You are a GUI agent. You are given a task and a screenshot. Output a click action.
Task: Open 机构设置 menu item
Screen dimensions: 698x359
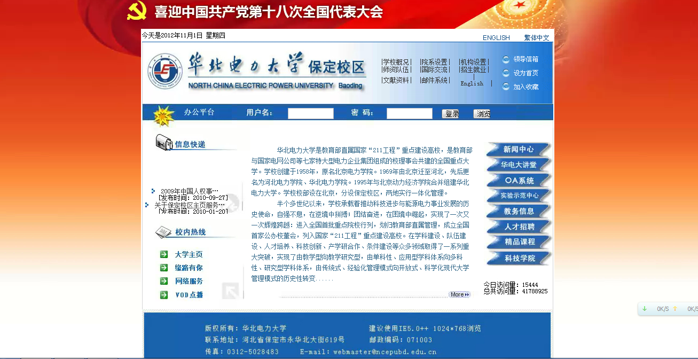473,62
